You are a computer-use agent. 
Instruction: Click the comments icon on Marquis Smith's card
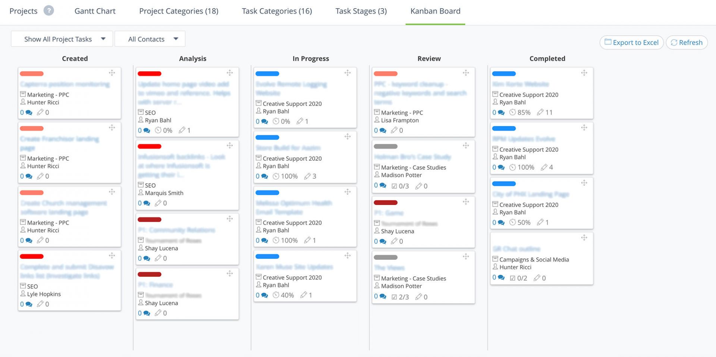[x=147, y=203]
